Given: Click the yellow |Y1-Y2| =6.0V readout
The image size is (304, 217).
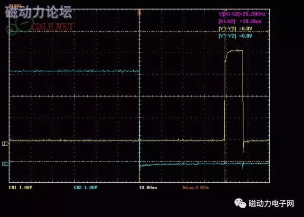Looking at the screenshot, I should [x=236, y=28].
